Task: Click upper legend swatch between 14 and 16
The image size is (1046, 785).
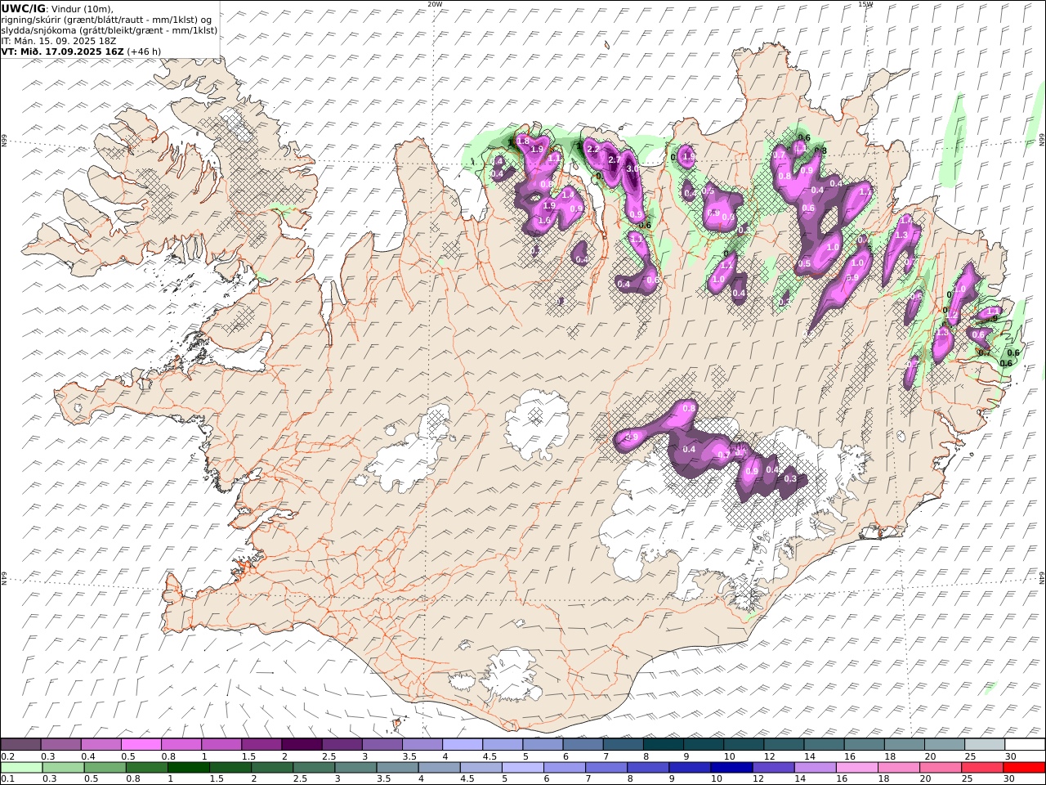Action: pos(824,745)
